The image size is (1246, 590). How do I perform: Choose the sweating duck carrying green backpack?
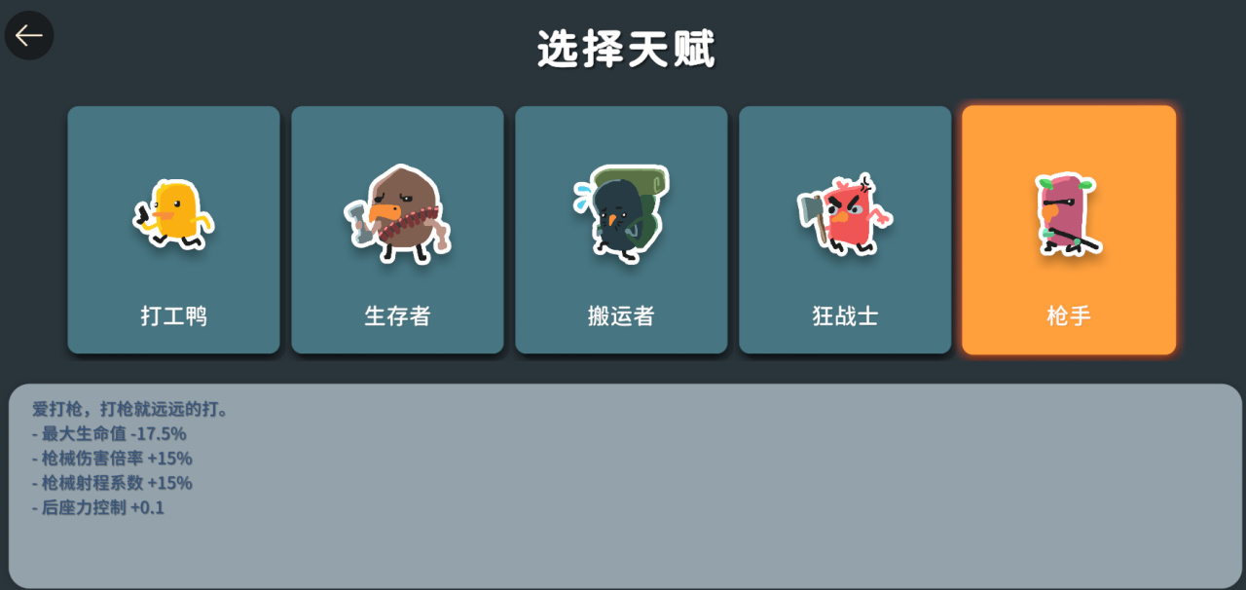(620, 214)
